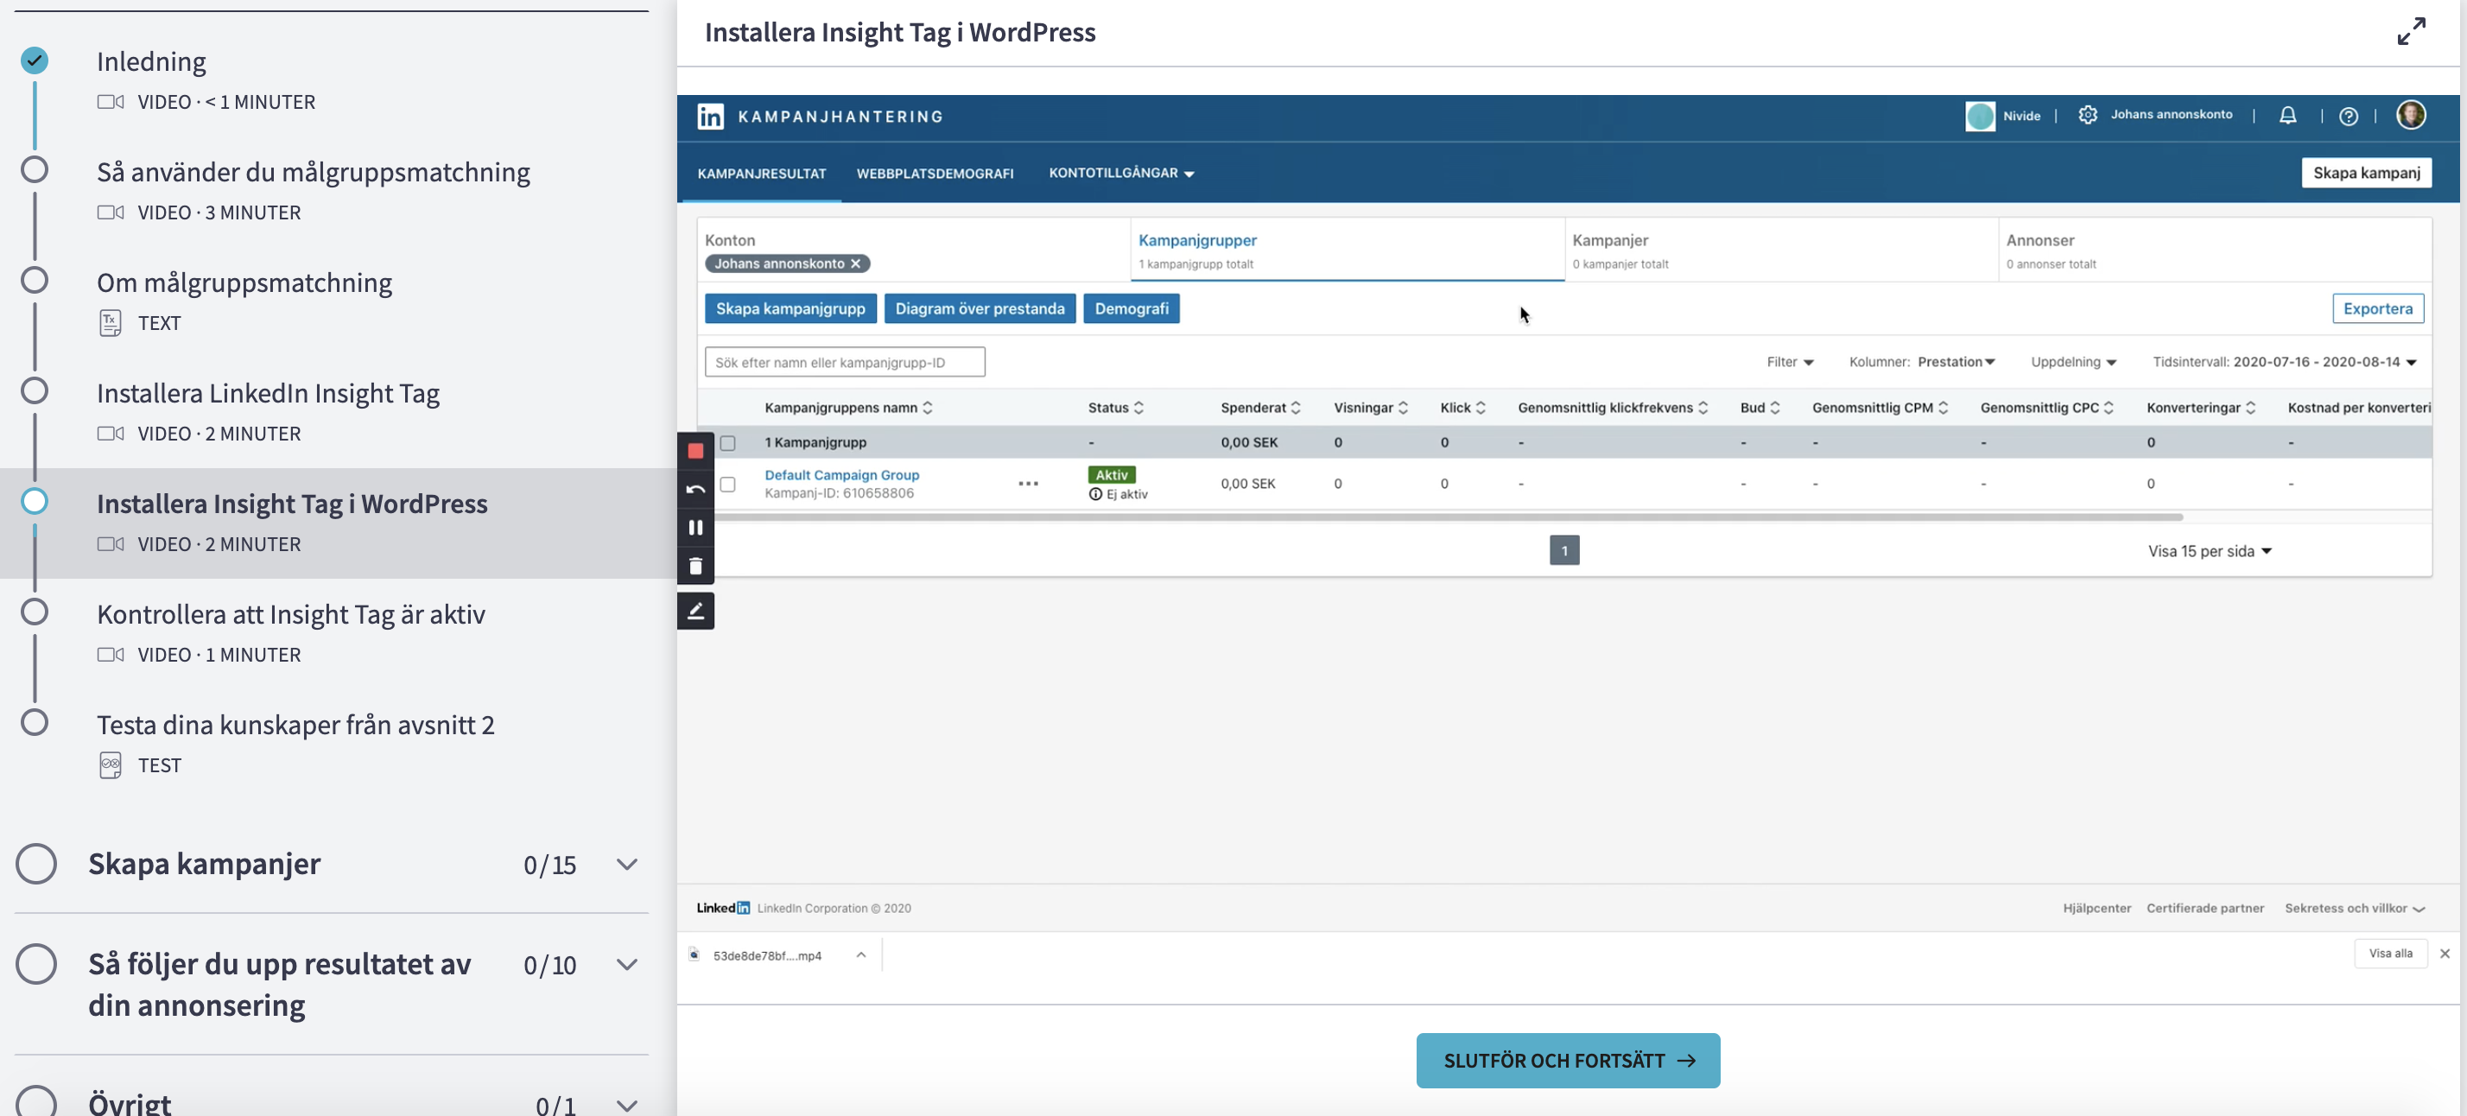Check the Default Campaign Group checkbox
2467x1116 pixels.
tap(728, 484)
